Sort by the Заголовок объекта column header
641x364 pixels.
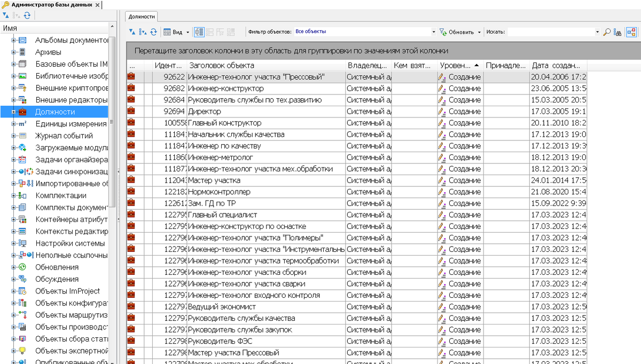click(x=266, y=65)
